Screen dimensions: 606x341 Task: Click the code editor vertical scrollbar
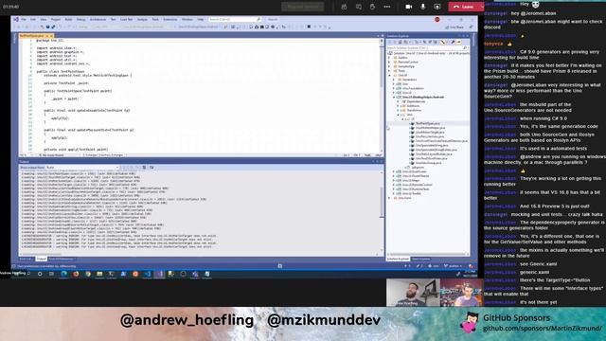[382, 95]
